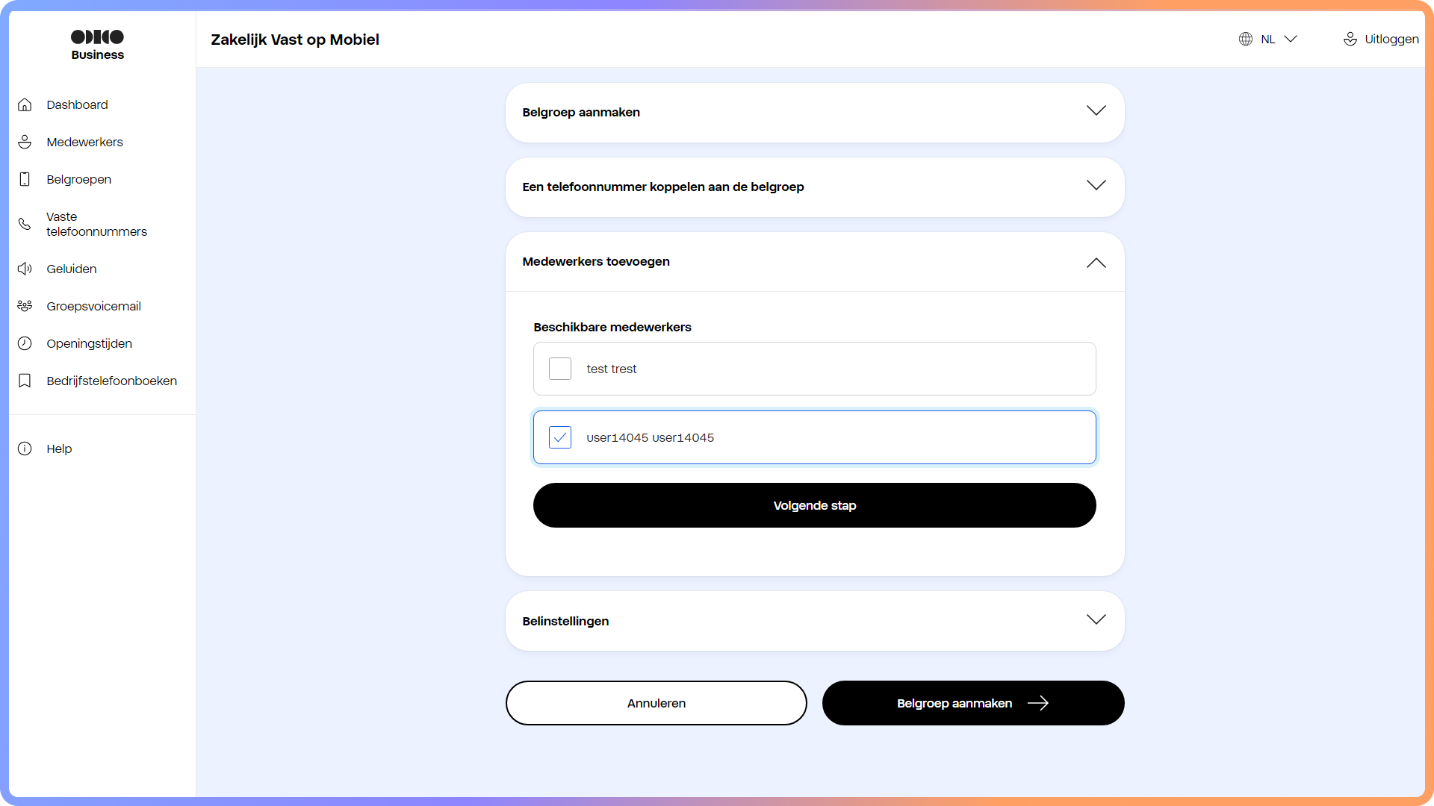Open Belgroepen via the phone icon
1434x806 pixels.
click(x=25, y=179)
